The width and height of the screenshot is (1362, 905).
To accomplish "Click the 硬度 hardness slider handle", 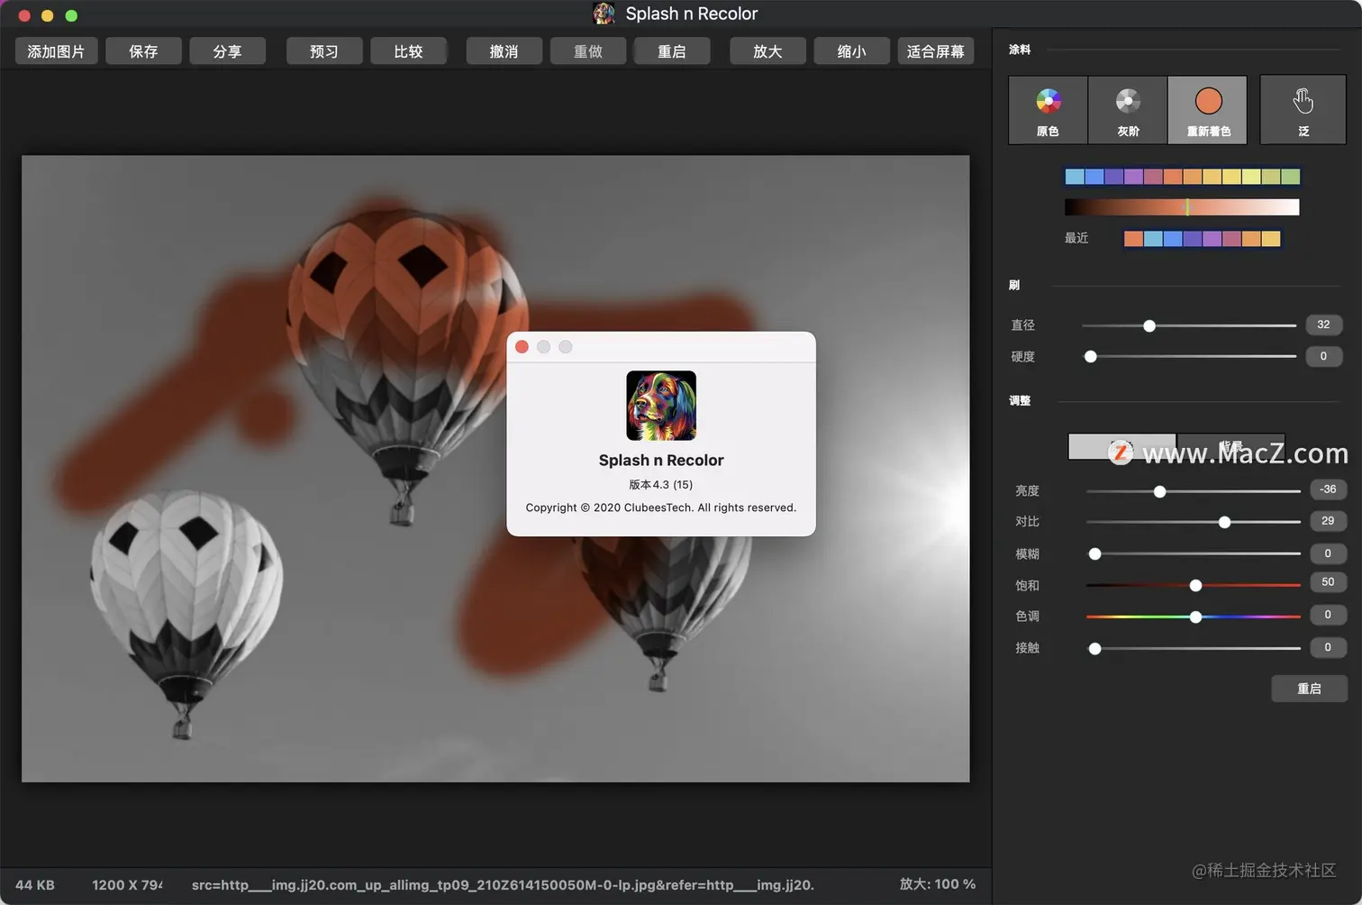I will [1091, 357].
